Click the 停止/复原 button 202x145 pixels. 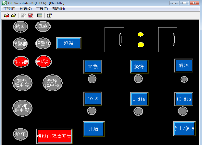click(x=184, y=129)
